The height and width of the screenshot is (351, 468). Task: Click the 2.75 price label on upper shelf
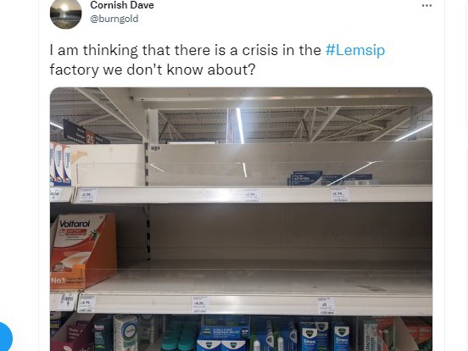point(339,196)
